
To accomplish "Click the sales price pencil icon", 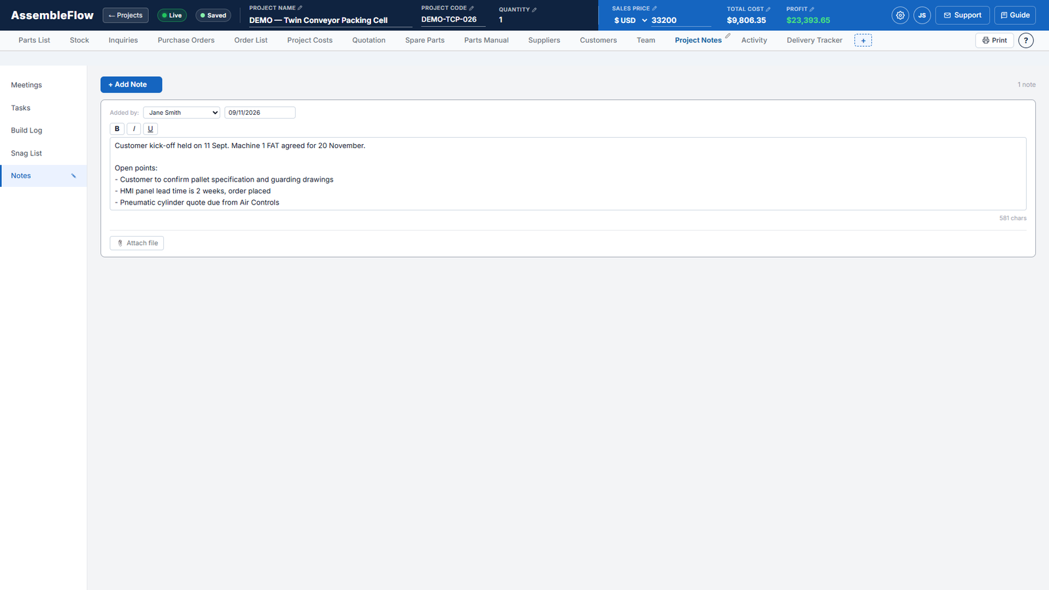I will [654, 9].
